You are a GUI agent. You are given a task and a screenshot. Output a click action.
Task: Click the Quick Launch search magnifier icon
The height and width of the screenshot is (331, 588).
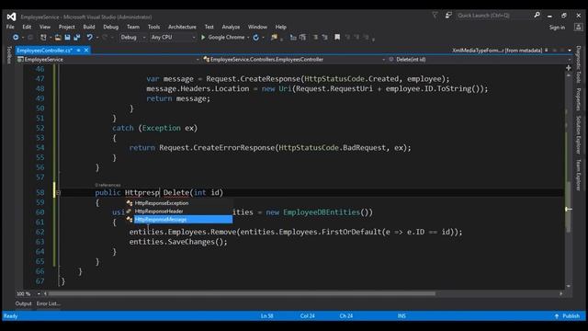pyautogui.click(x=537, y=15)
